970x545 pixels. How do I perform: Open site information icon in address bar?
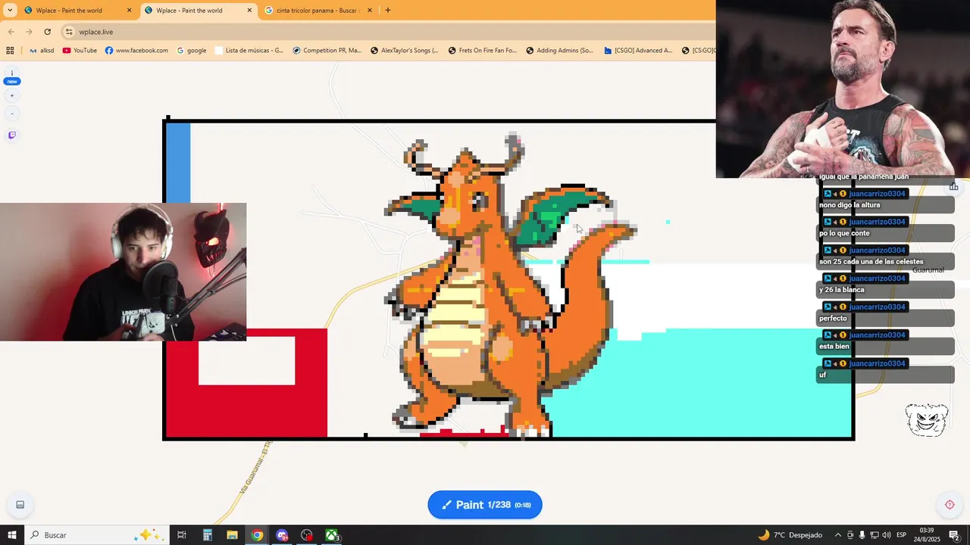pos(69,32)
